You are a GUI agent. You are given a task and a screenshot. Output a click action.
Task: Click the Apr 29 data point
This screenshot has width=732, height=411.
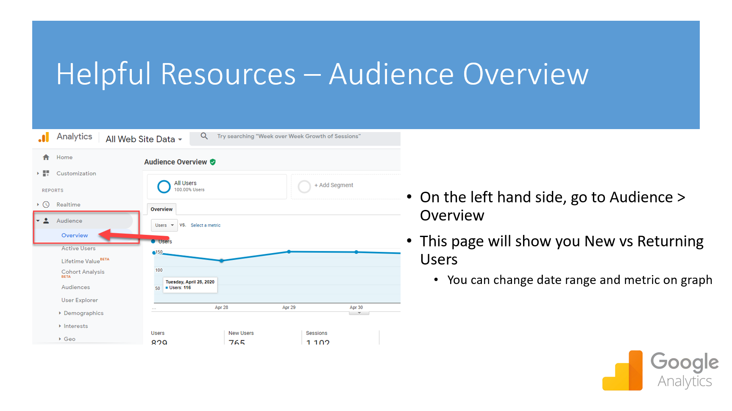[x=289, y=251]
